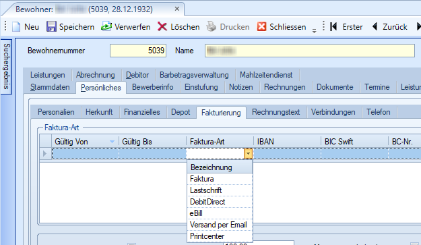Open the Suchergebnis side panel

(x=7, y=66)
